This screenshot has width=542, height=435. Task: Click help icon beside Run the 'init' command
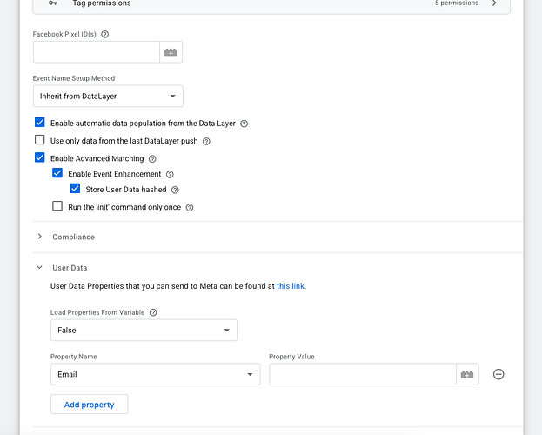coord(189,208)
